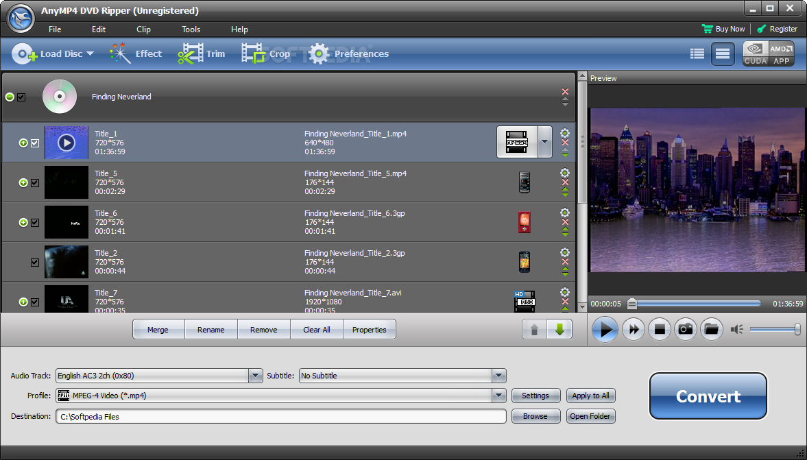Open the Effect editor
Screen dimensions: 807x460
pos(135,53)
